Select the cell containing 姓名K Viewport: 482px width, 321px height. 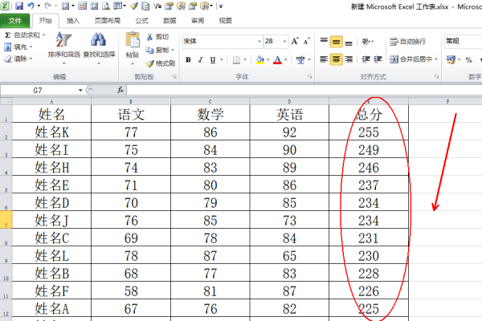[51, 132]
